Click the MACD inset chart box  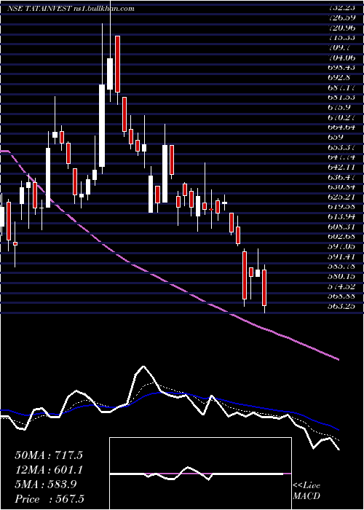point(200,474)
